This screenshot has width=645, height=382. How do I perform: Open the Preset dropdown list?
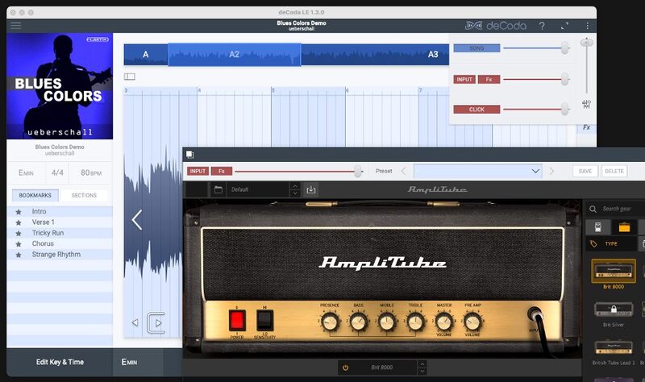(477, 171)
